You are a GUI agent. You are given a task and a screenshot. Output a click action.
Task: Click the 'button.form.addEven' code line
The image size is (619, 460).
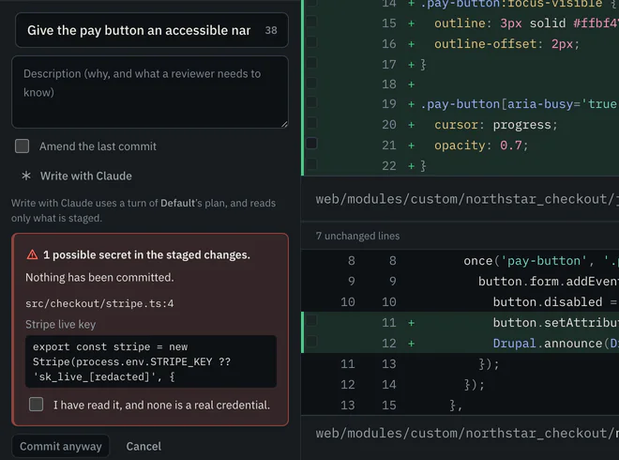[x=549, y=282]
